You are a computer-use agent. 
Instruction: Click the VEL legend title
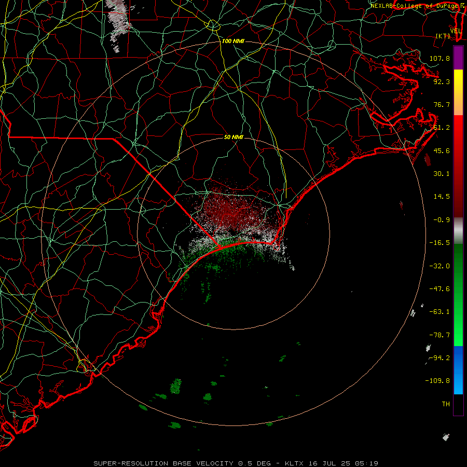(x=456, y=31)
